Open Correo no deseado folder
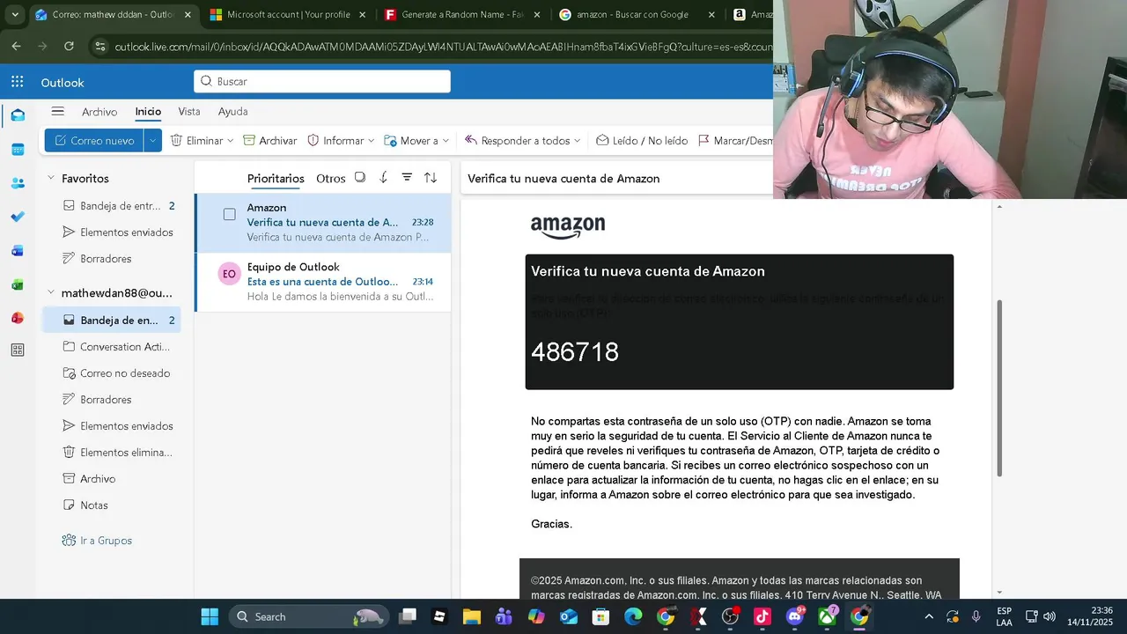 click(112, 373)
